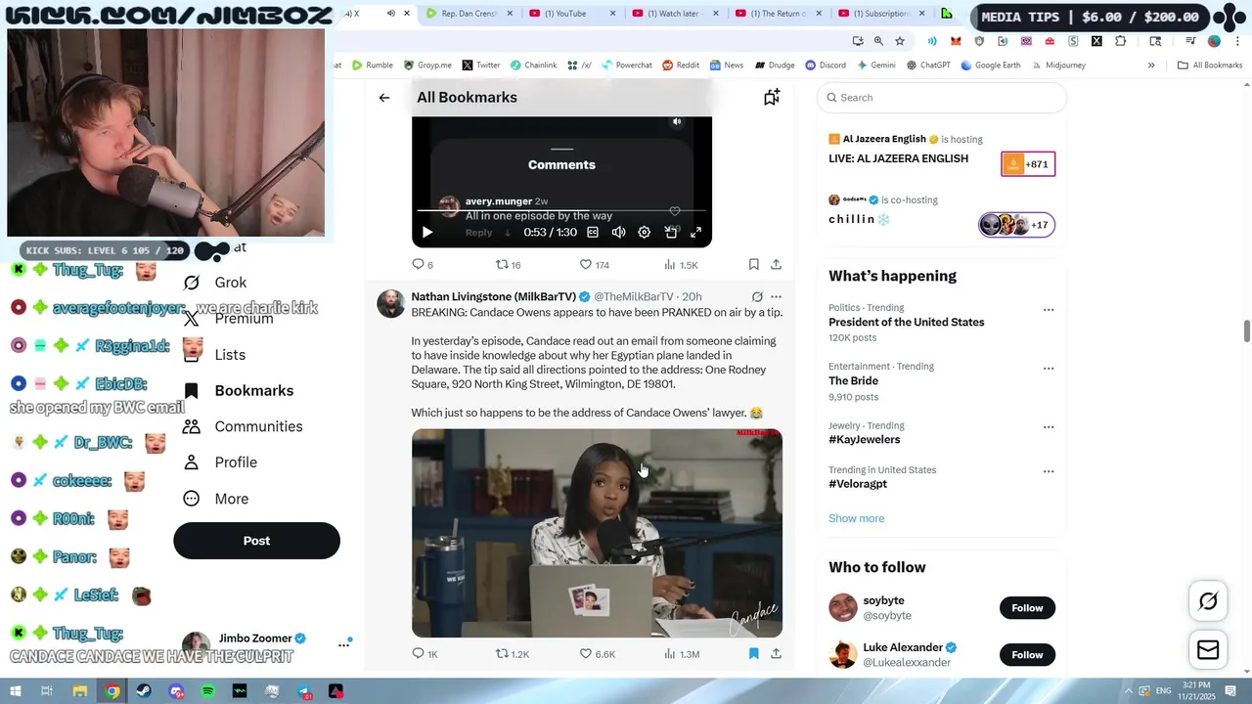This screenshot has height=704, width=1252.
Task: Open Communities in the X sidebar
Action: tap(244, 426)
